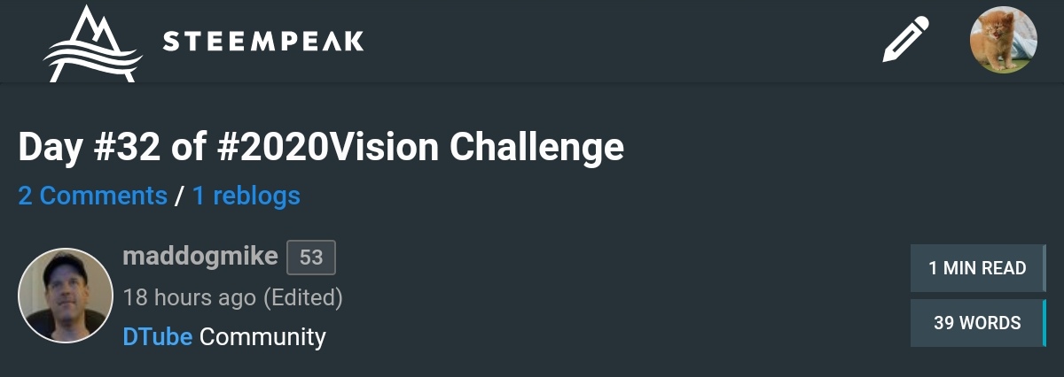
Task: Click maddogmike's author profile photo
Action: (x=66, y=296)
